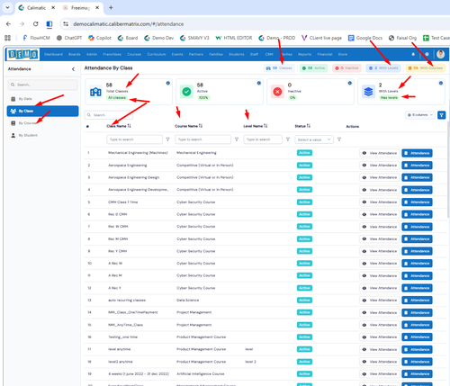Screen dimensions: 450x386
Task: Click Attendance button for level anytime
Action: pos(417,349)
